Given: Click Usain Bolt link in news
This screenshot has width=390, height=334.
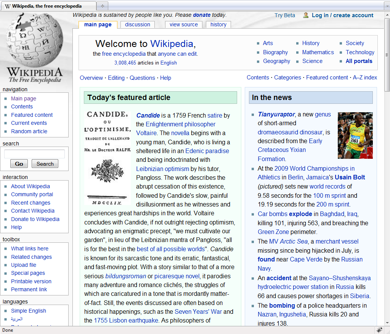Looking at the screenshot, I should pyautogui.click(x=350, y=177).
